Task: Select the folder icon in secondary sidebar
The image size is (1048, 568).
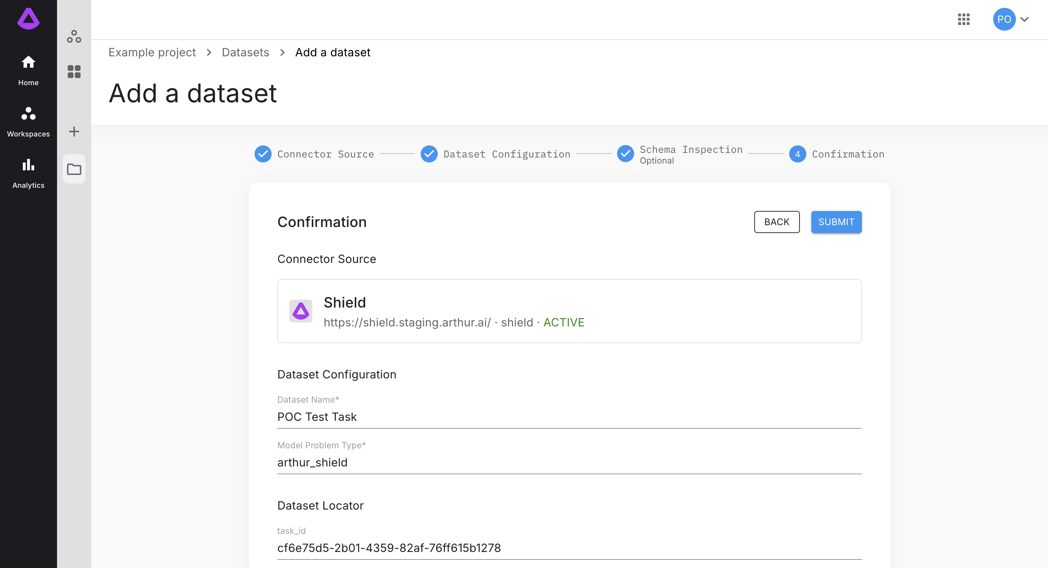Action: 74,169
